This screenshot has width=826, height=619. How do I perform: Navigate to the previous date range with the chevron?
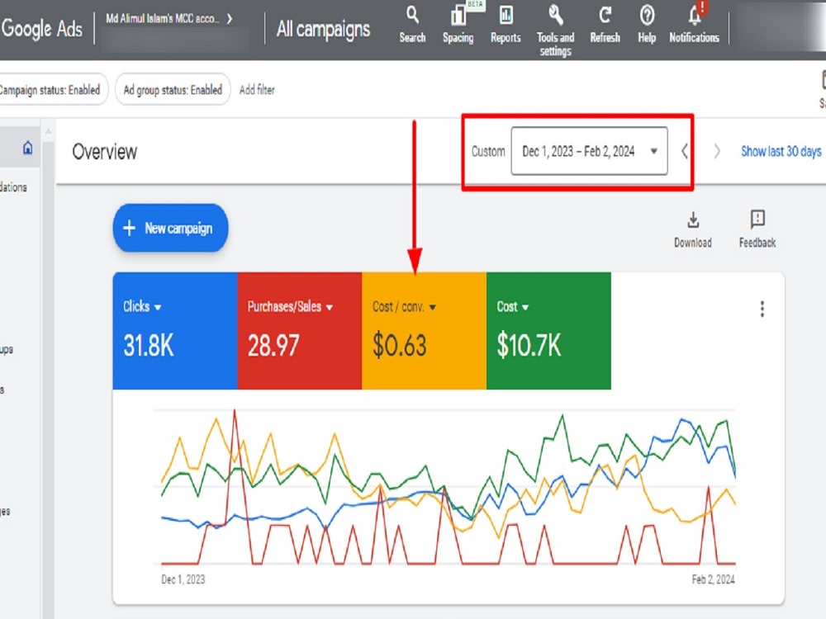click(x=684, y=151)
